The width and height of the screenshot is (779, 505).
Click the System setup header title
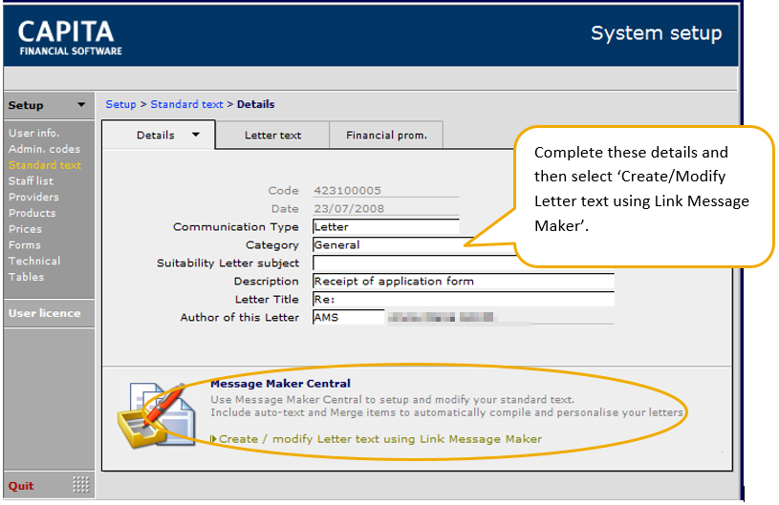click(657, 33)
